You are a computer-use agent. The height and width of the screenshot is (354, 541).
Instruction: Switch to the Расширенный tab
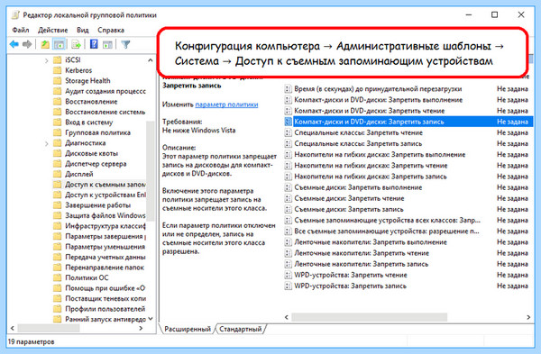click(188, 329)
